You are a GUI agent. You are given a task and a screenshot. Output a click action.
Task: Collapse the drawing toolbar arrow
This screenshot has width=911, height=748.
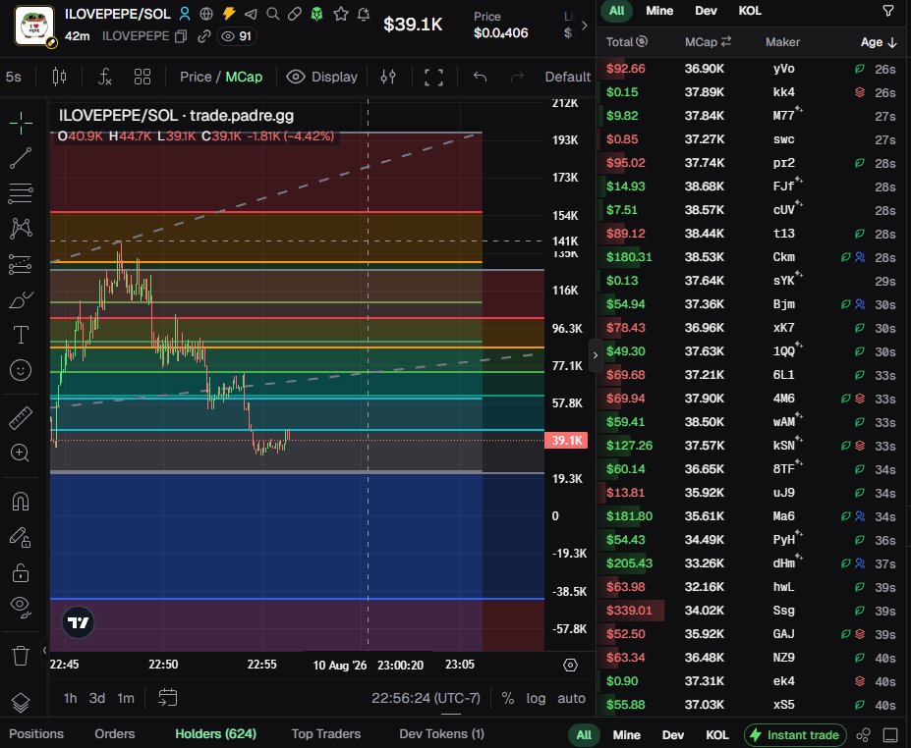click(x=45, y=651)
